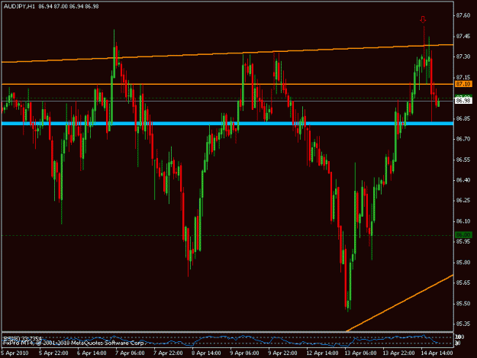This screenshot has width=477, height=358.
Task: Click the 12 Apr 14:00 time label
Action: [x=322, y=353]
